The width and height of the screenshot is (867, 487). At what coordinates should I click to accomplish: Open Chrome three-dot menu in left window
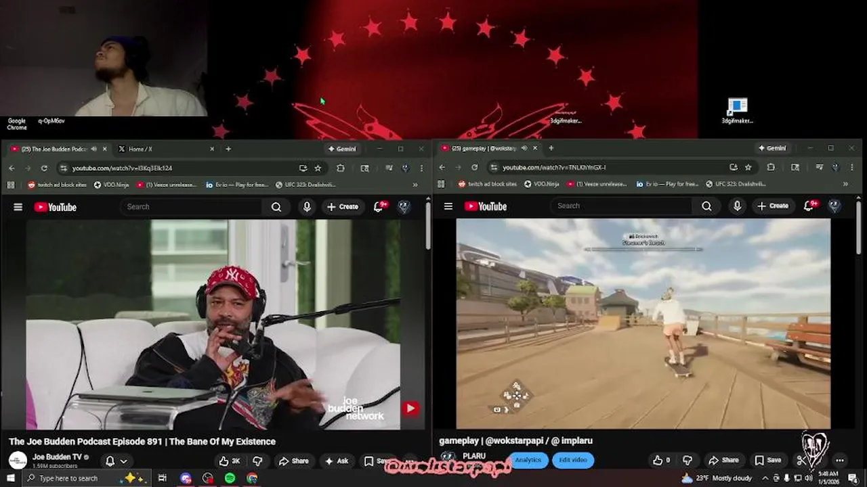[x=421, y=168]
